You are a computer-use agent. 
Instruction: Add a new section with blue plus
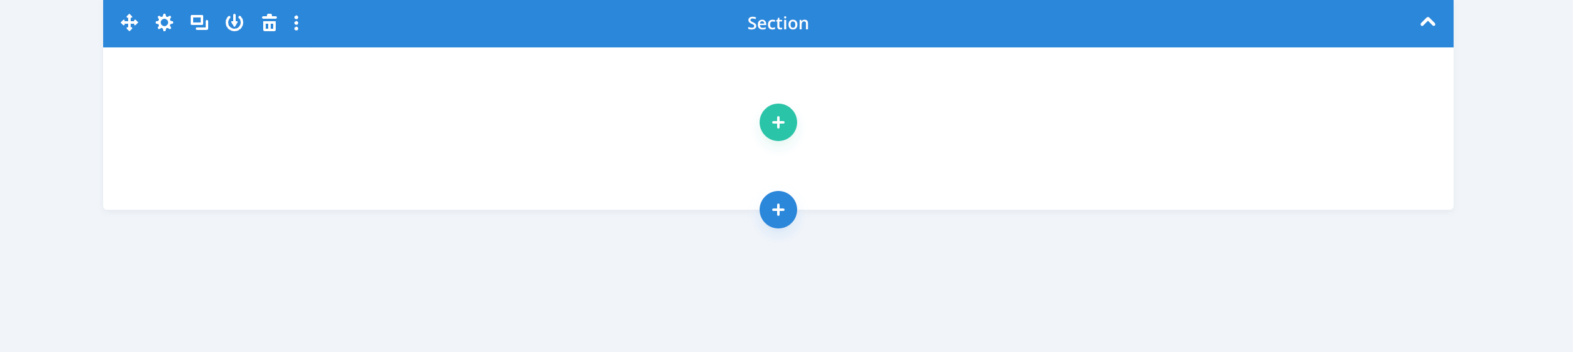point(778,210)
